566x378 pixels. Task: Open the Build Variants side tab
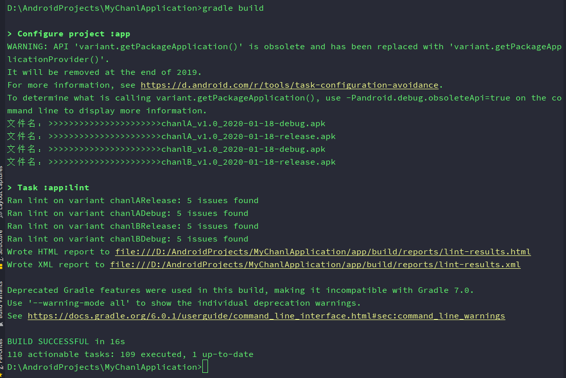click(2, 300)
